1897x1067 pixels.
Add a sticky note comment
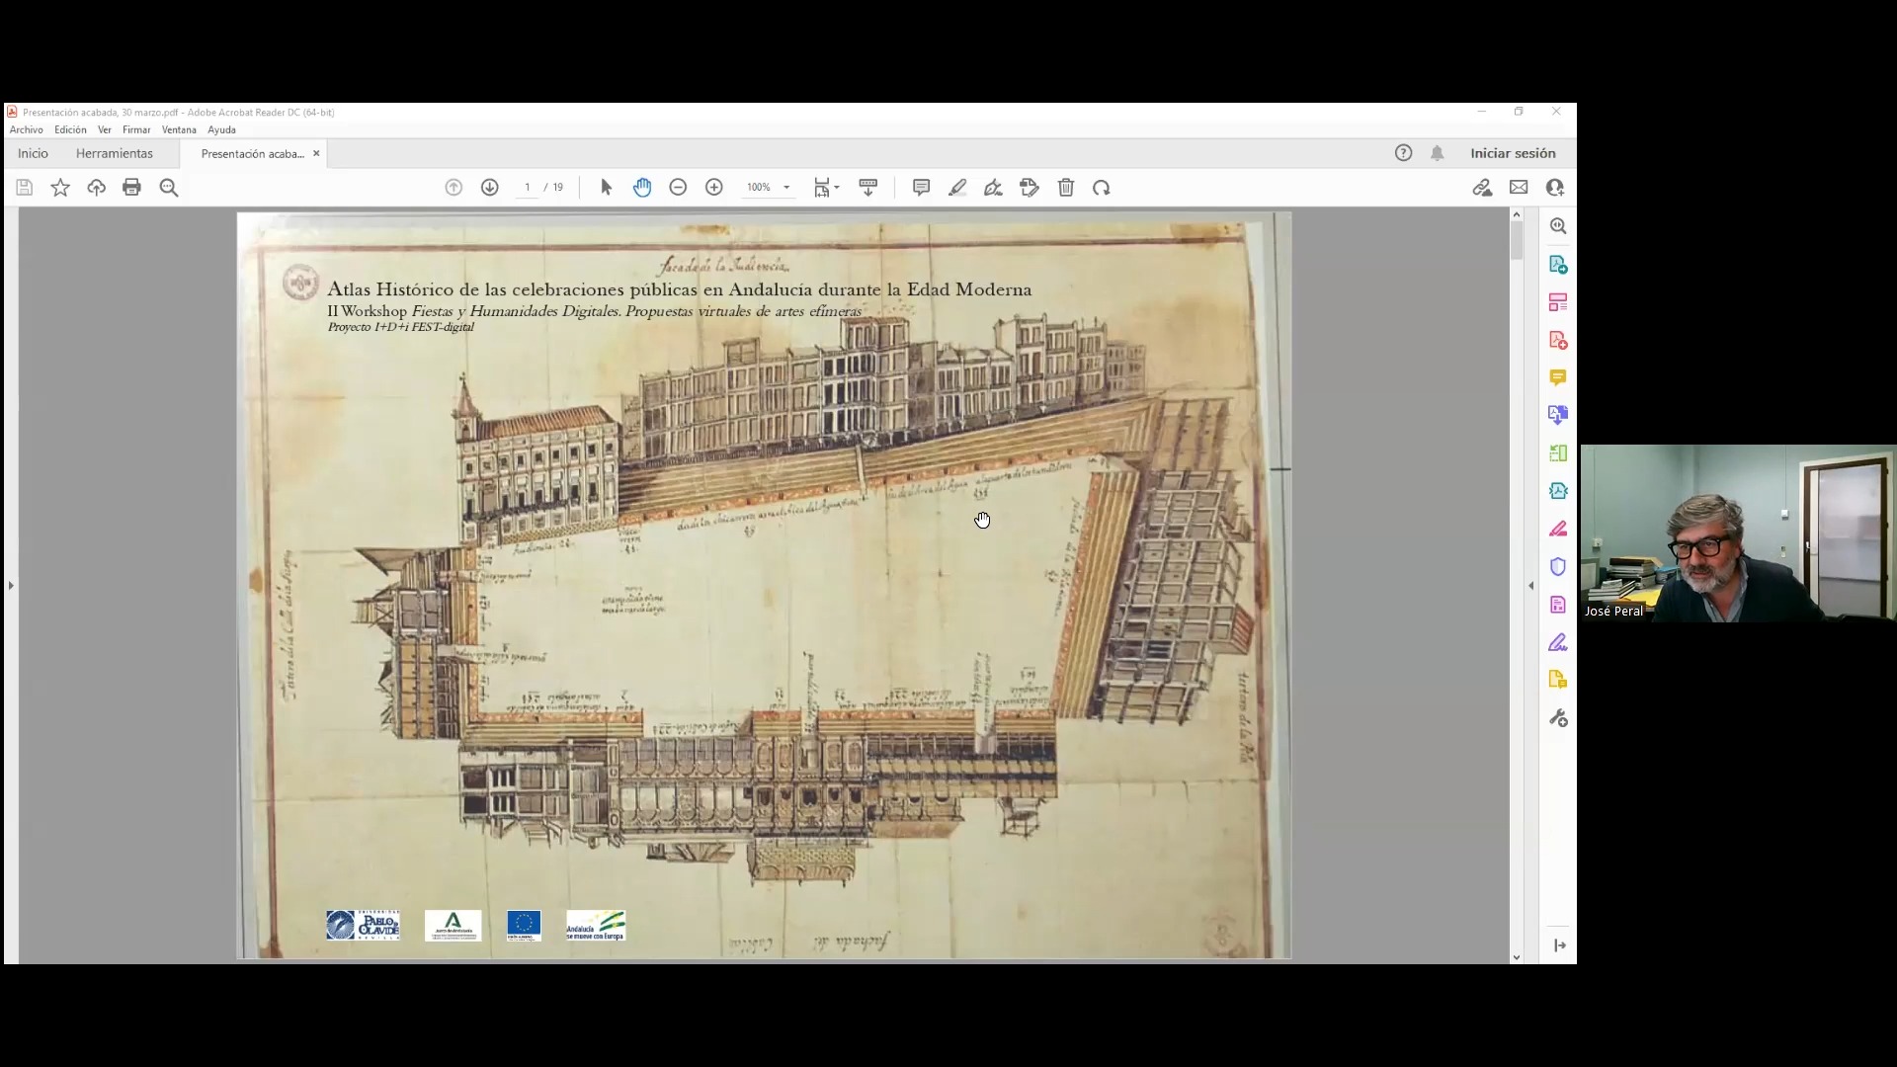[922, 188]
